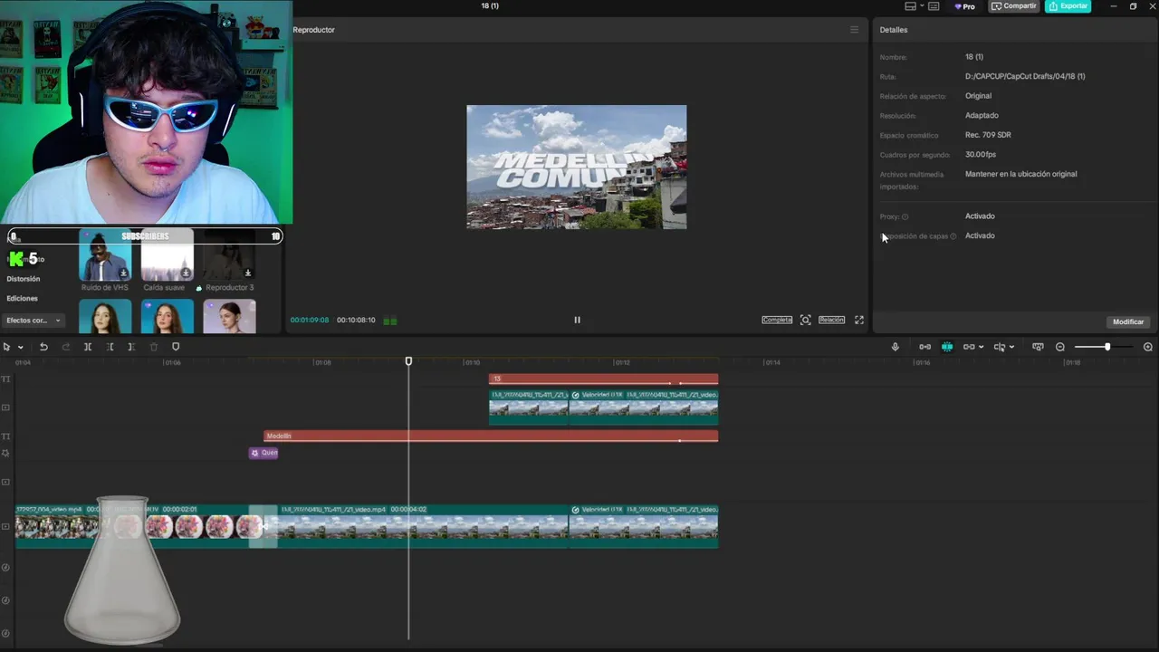Screen dimensions: 1159x652
Task: Toggle the top text track TI icon
Action: [x=6, y=379]
